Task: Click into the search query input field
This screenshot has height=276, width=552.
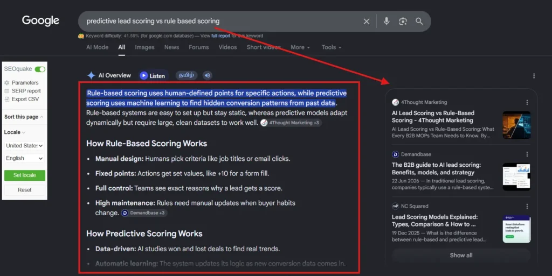Action: pos(222,21)
